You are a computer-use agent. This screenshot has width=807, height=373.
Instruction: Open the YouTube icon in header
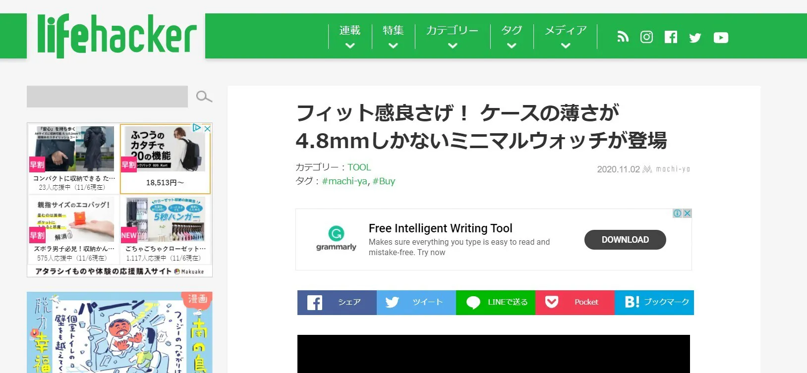click(x=721, y=38)
